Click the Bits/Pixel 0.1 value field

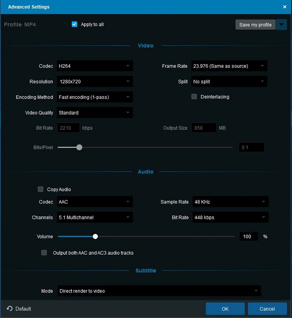click(x=252, y=147)
